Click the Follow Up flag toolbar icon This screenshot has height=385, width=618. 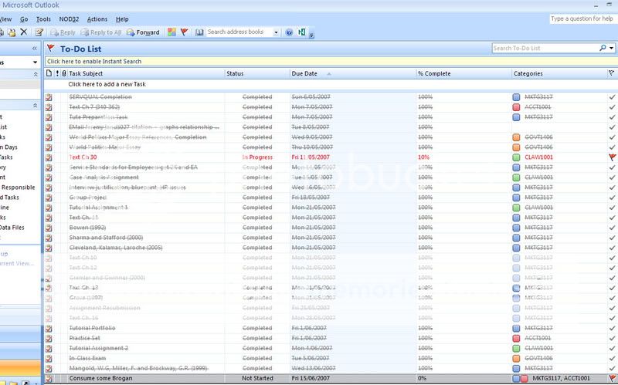(x=184, y=32)
